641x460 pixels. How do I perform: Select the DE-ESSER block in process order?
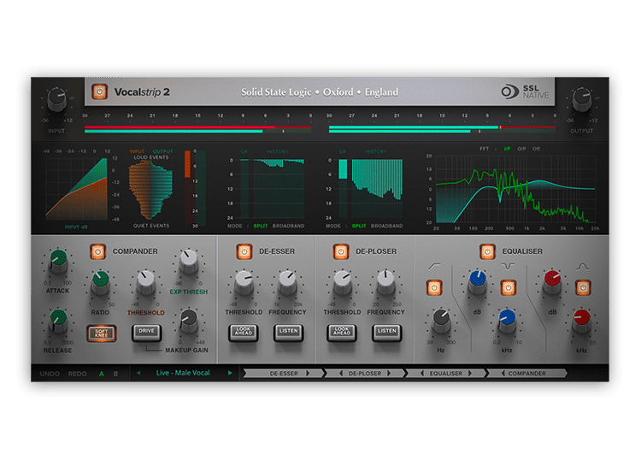[284, 374]
